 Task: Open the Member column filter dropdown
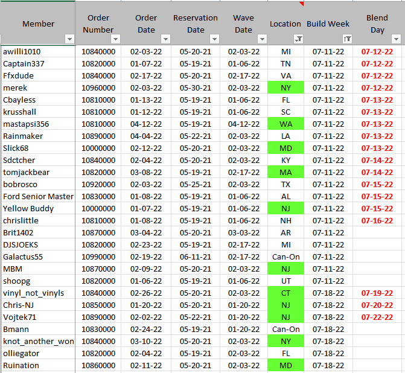pos(69,39)
